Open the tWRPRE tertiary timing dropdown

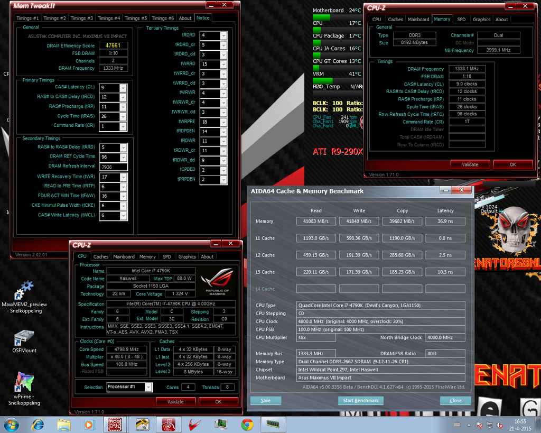tap(223, 122)
